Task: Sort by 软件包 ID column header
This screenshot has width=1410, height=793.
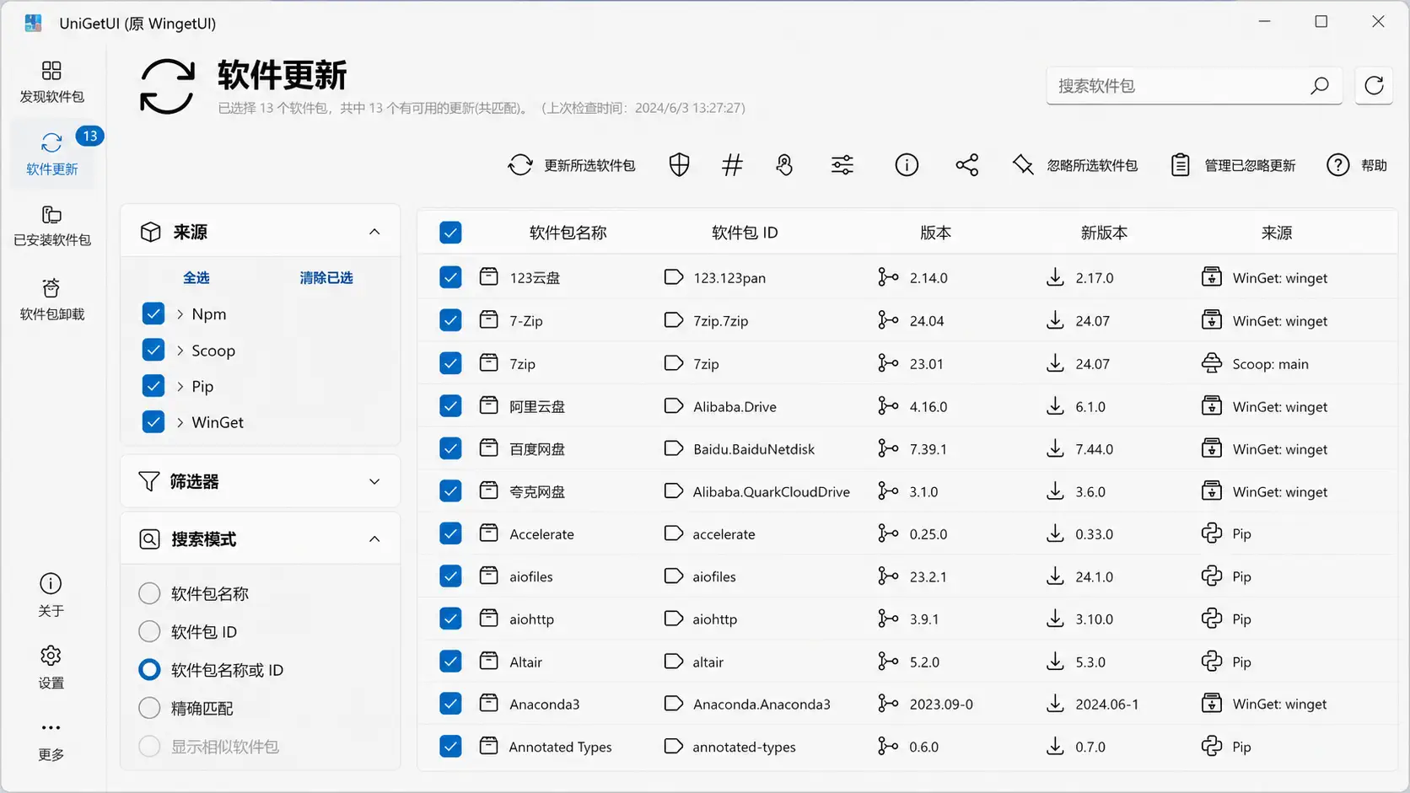Action: [x=745, y=233]
